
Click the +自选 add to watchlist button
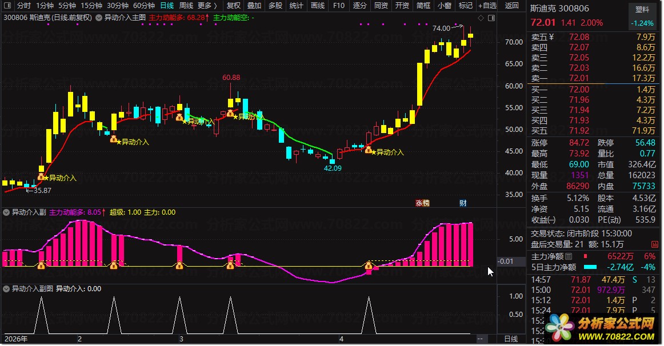click(486, 6)
